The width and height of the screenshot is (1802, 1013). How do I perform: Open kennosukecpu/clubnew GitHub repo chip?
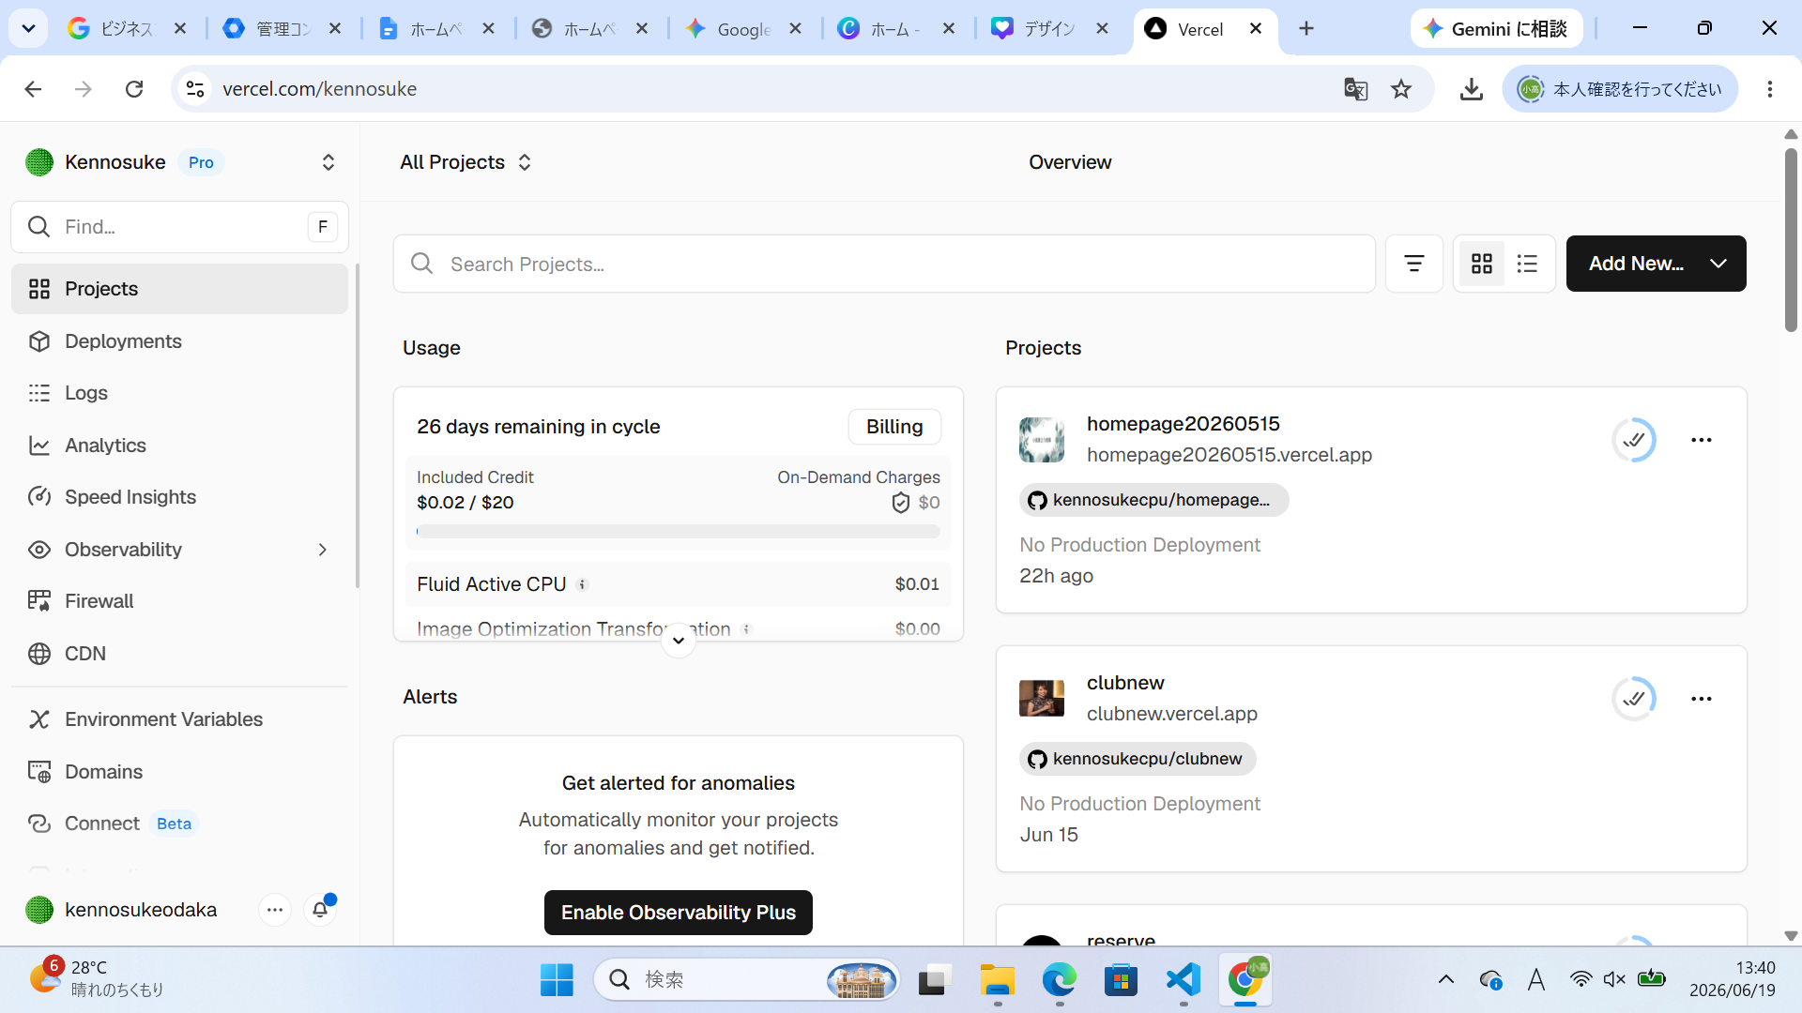(x=1138, y=759)
